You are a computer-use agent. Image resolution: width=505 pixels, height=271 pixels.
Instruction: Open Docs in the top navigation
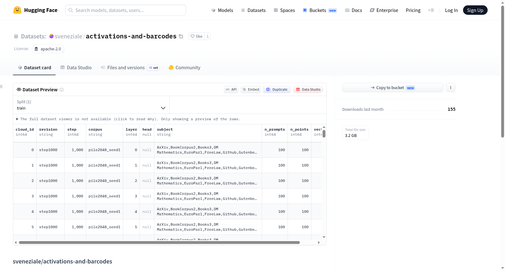coord(353,10)
